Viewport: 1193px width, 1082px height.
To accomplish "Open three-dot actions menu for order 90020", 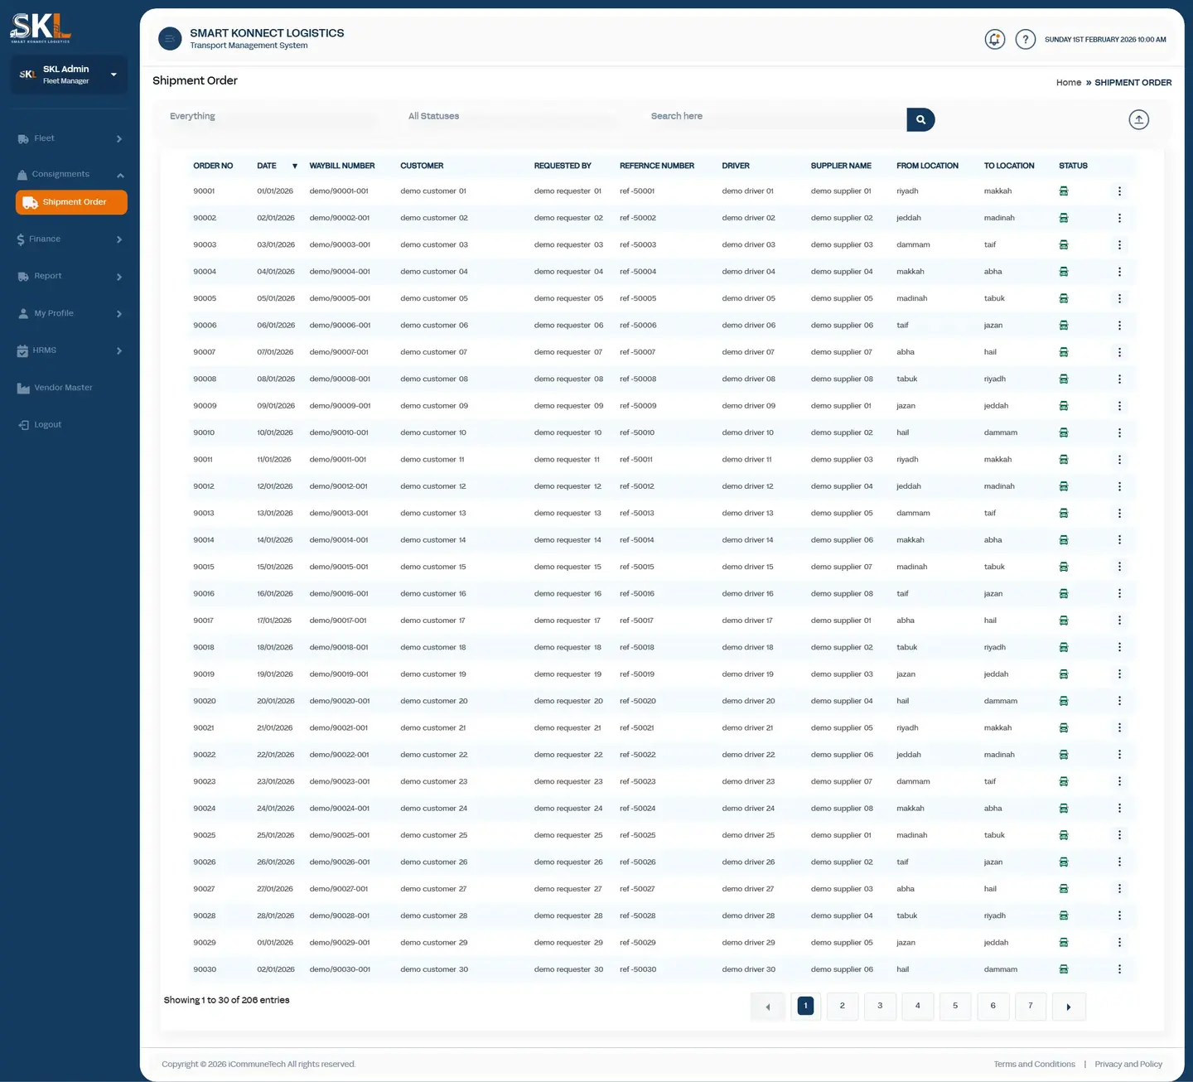I will 1119,701.
